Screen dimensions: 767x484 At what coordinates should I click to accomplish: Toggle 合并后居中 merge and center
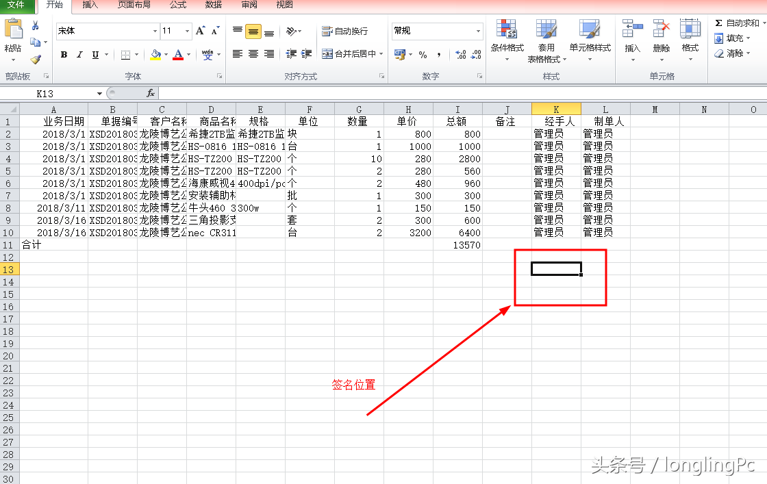(x=349, y=54)
